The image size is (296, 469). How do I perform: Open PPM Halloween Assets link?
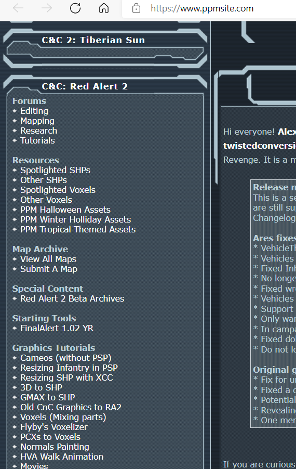point(65,210)
